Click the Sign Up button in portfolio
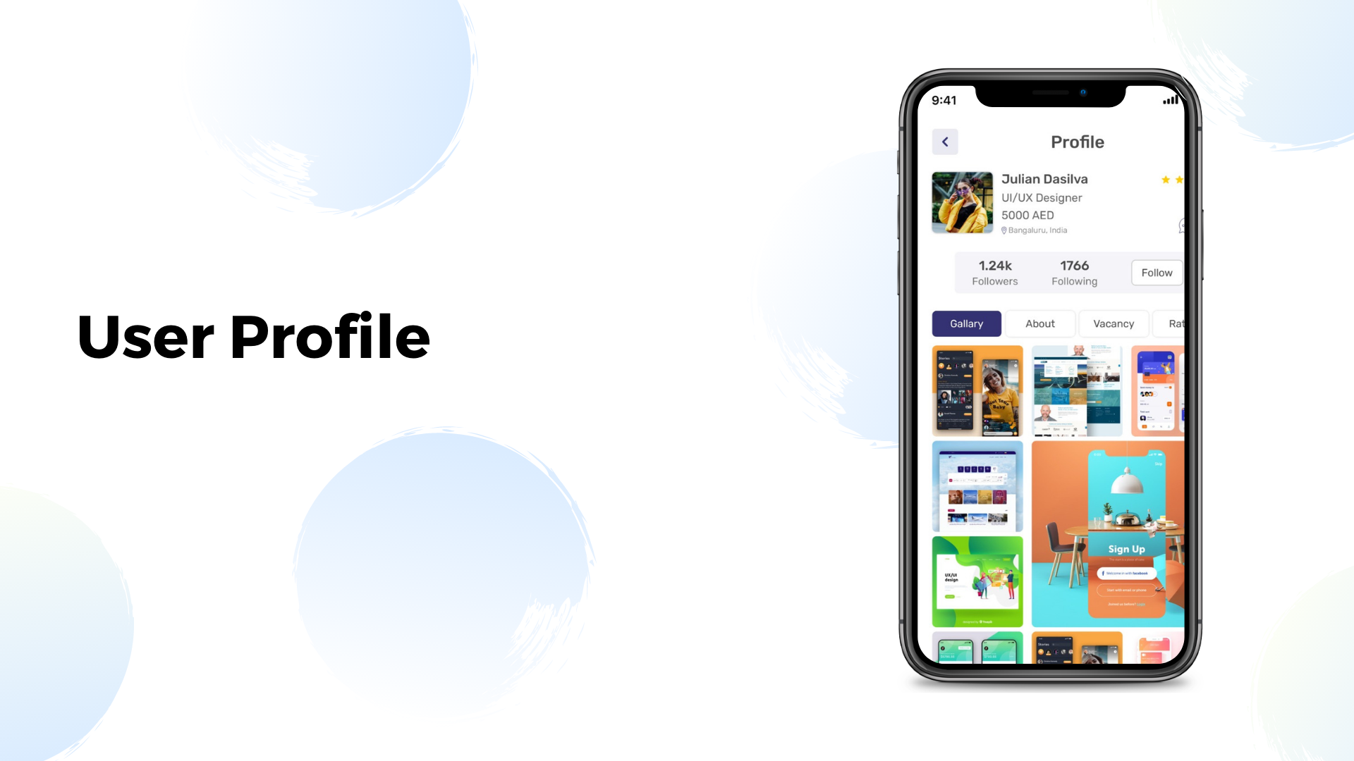Screen dimensions: 1354x761 click(x=1126, y=548)
